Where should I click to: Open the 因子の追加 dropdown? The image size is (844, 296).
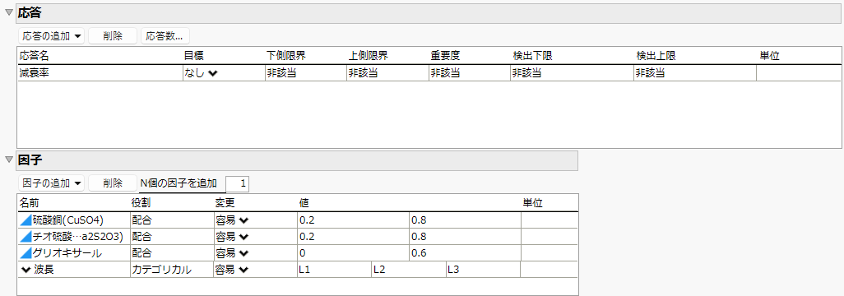(x=51, y=183)
